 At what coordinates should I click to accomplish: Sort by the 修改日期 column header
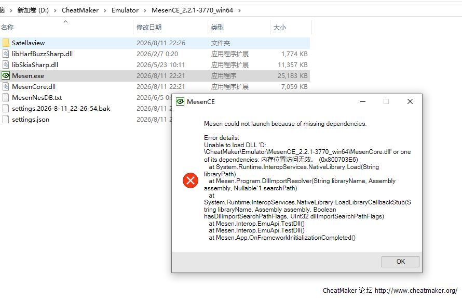point(149,27)
